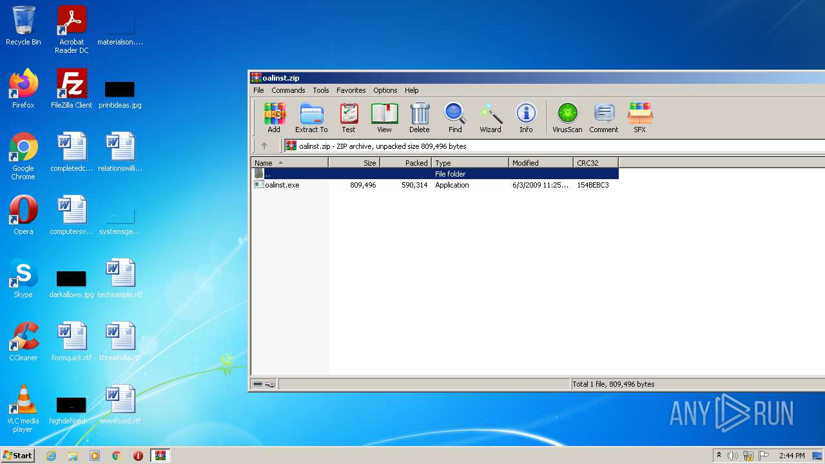Open Internet Explorer from the taskbar
825x464 pixels.
[x=52, y=456]
